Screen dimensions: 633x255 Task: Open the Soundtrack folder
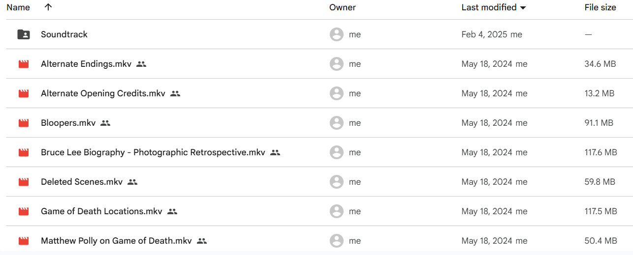click(x=64, y=34)
